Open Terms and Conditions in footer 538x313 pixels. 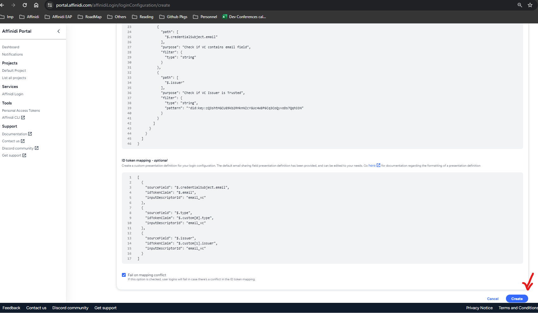(x=518, y=308)
